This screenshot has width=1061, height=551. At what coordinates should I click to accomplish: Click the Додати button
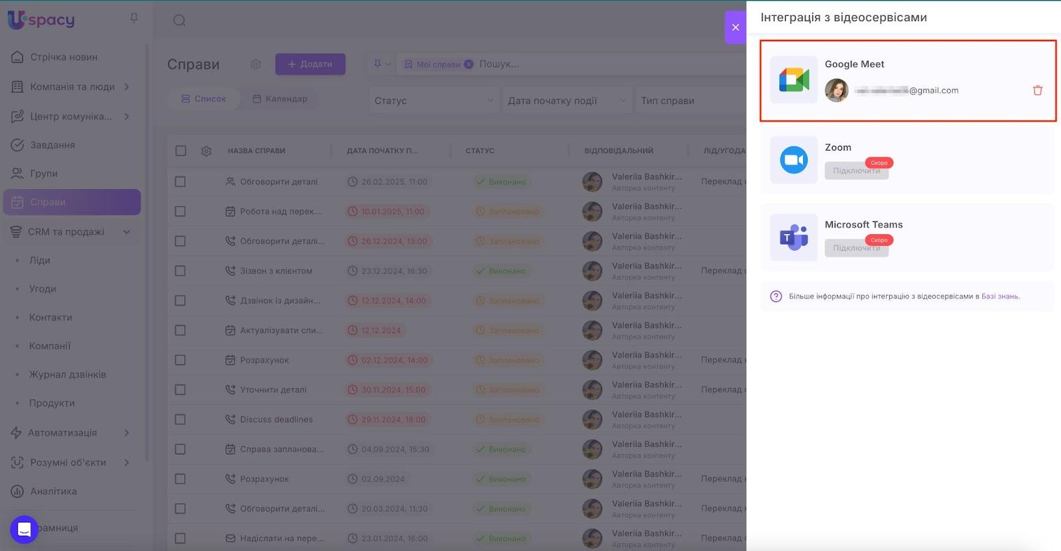(310, 64)
